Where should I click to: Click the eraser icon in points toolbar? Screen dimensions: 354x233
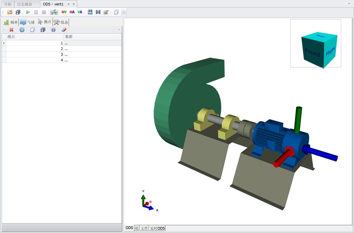click(64, 30)
